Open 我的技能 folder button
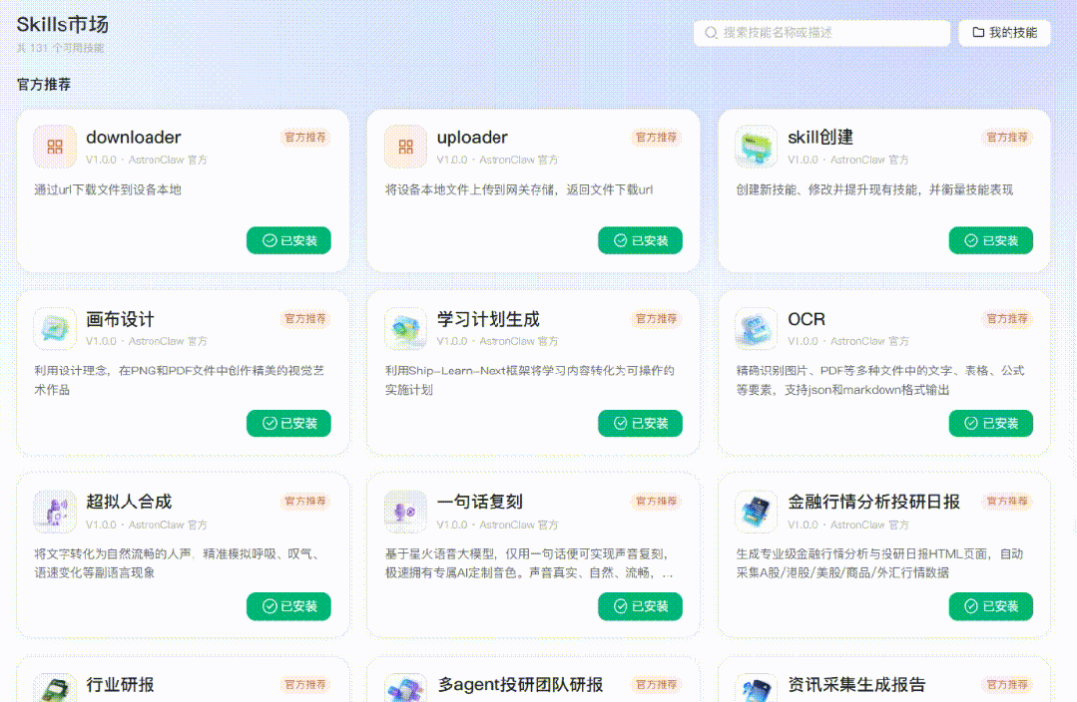The height and width of the screenshot is (702, 1077). pyautogui.click(x=1004, y=33)
